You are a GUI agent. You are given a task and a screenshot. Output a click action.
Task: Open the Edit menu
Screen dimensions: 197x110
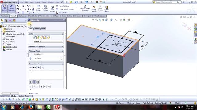(26, 2)
